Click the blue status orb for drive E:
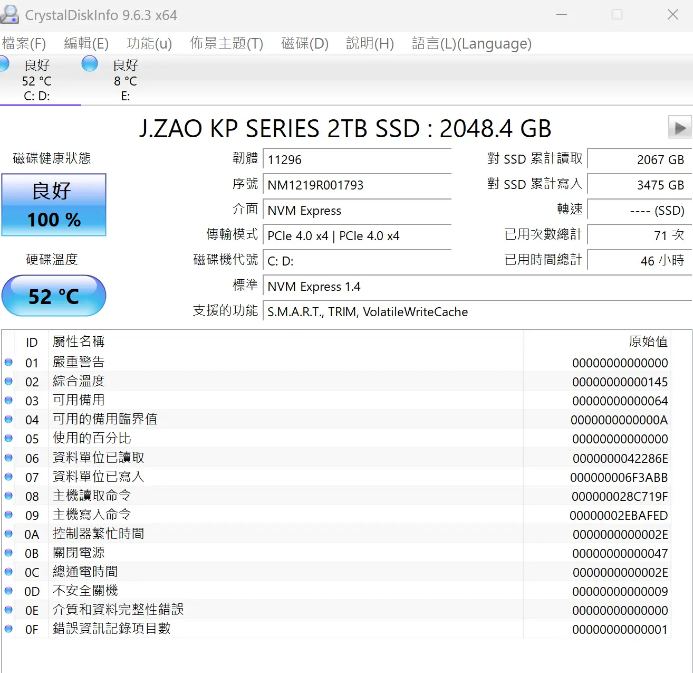 [x=90, y=63]
